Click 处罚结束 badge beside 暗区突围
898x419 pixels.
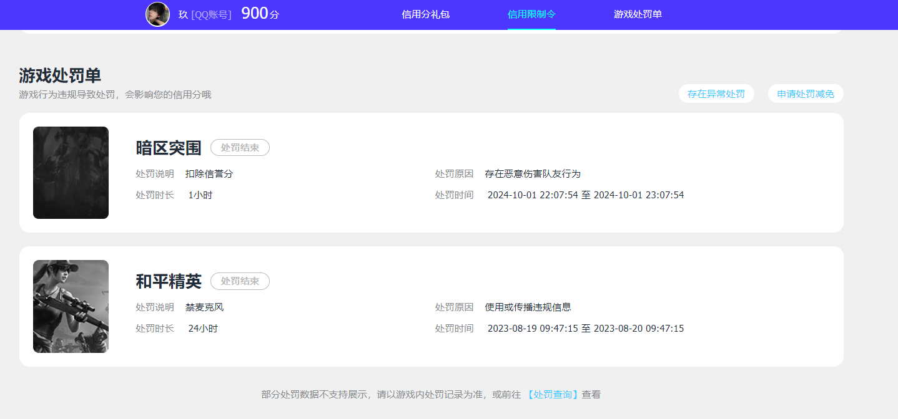coord(240,148)
